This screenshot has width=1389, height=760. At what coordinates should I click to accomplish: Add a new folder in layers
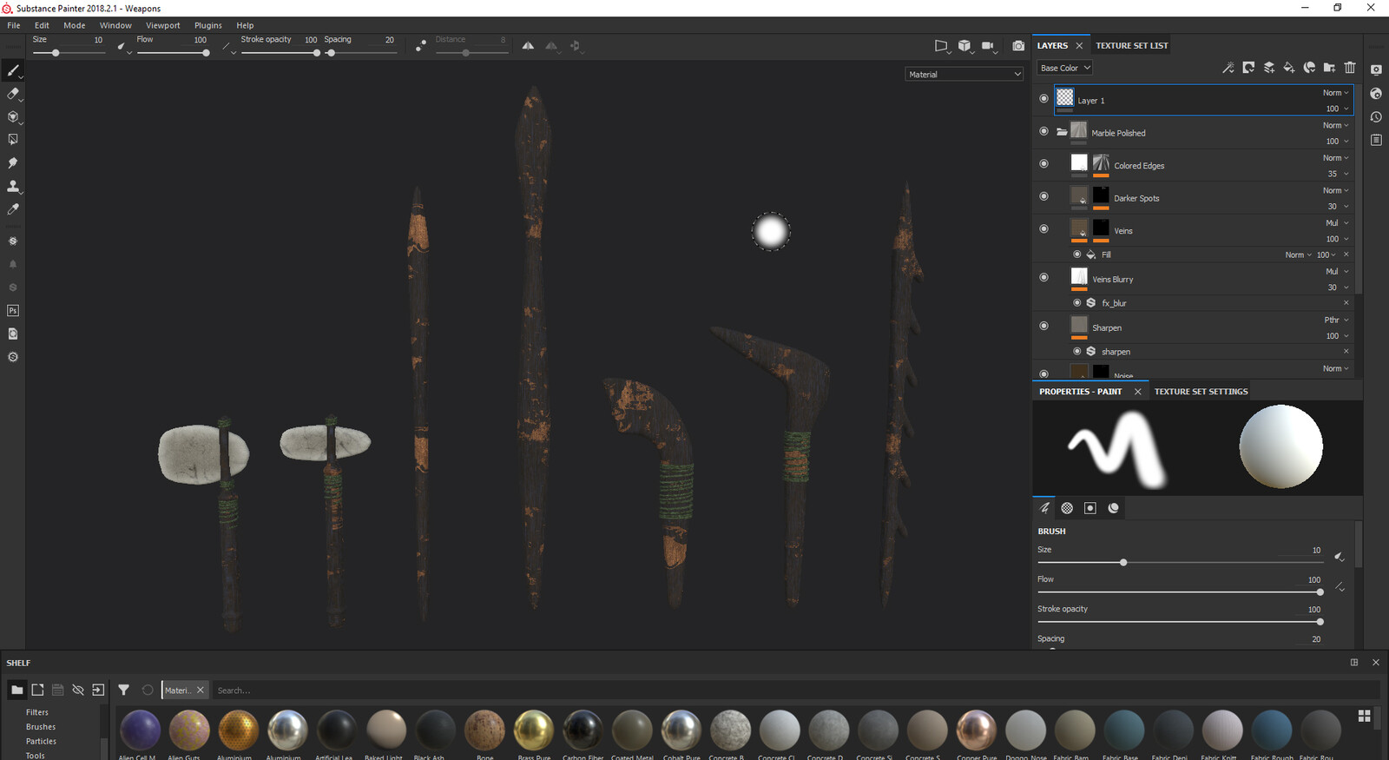[x=1329, y=68]
